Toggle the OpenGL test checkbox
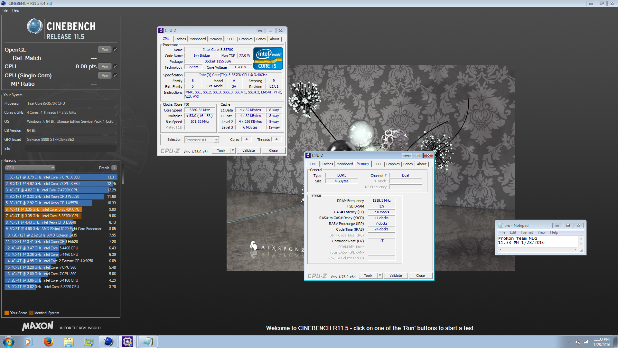 click(x=115, y=50)
